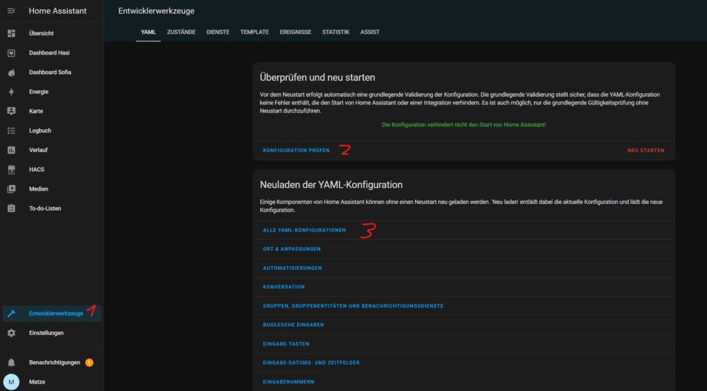Image resolution: width=707 pixels, height=391 pixels.
Task: Click the To-do-Listen clipboard icon
Action: (x=11, y=209)
